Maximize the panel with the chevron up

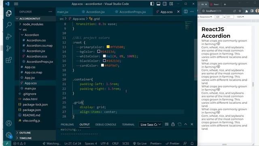(185, 124)
